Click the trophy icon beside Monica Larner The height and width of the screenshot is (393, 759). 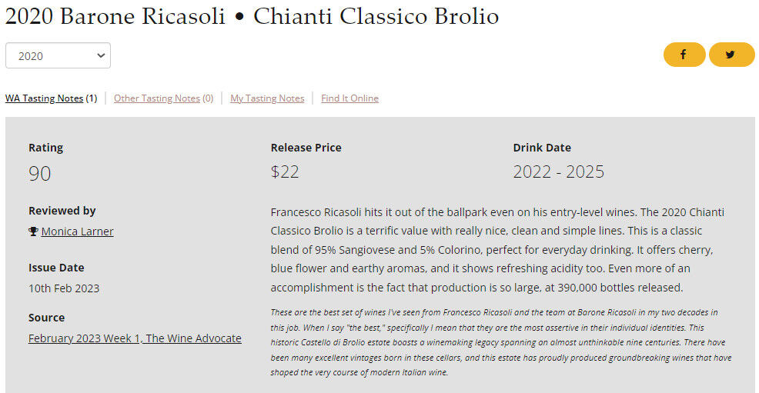click(33, 231)
